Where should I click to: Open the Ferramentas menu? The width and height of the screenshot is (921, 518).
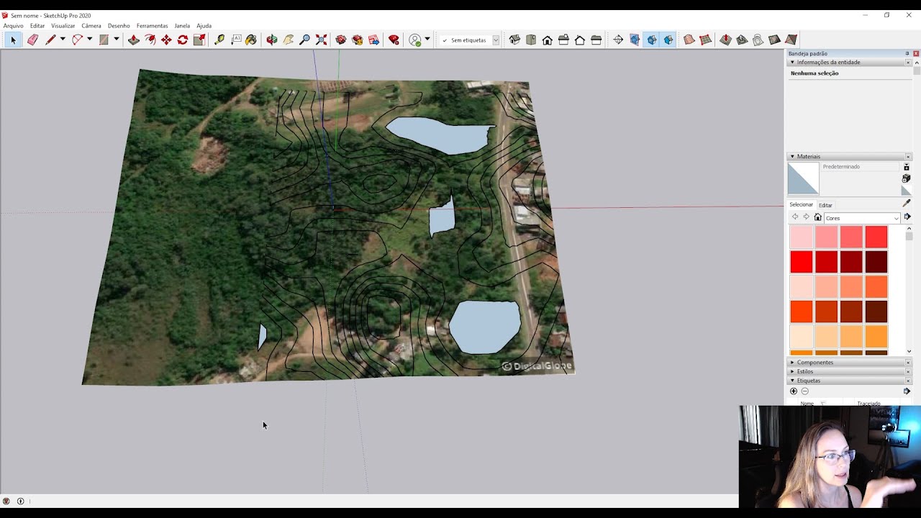[x=152, y=26]
